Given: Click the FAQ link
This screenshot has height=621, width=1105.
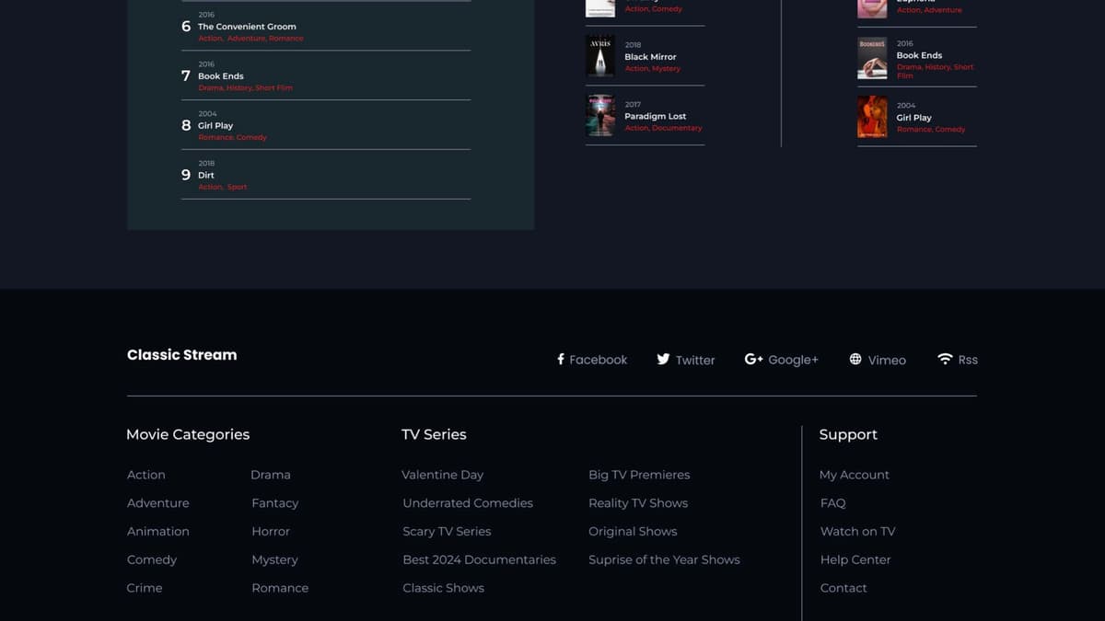Looking at the screenshot, I should [x=832, y=502].
